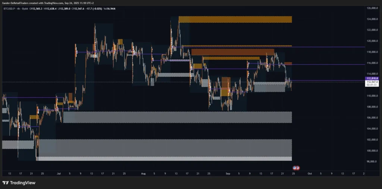Click the open value O112,565.3
Viewport: 382px width, 189px height.
pyautogui.click(x=36, y=9)
